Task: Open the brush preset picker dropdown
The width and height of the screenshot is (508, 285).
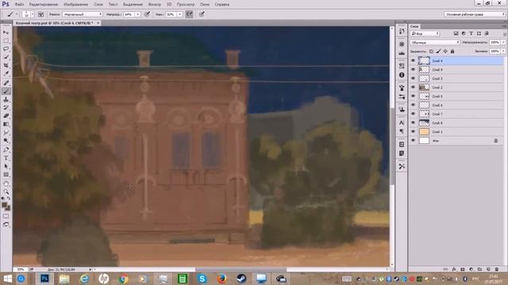Action: point(32,14)
